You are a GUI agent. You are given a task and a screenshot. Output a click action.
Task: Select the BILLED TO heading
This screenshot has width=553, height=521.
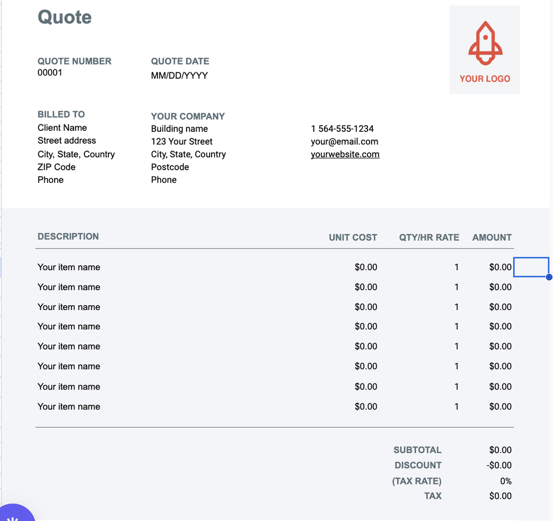(61, 115)
